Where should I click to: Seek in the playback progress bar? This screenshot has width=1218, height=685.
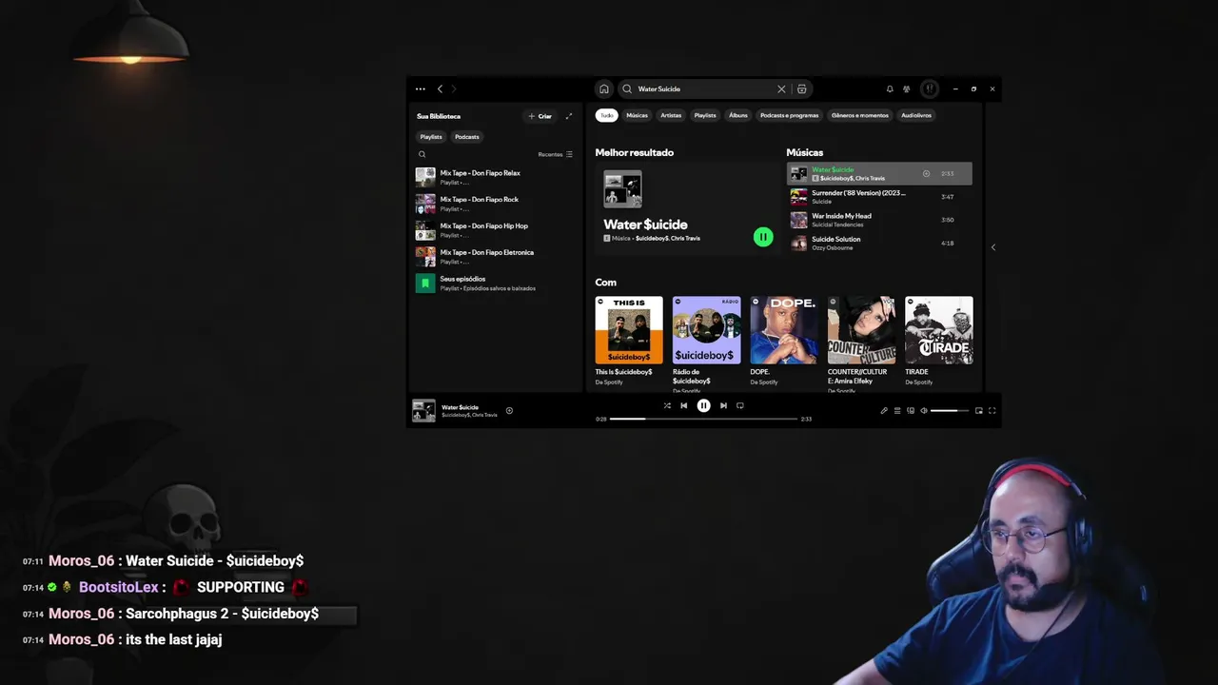click(703, 419)
